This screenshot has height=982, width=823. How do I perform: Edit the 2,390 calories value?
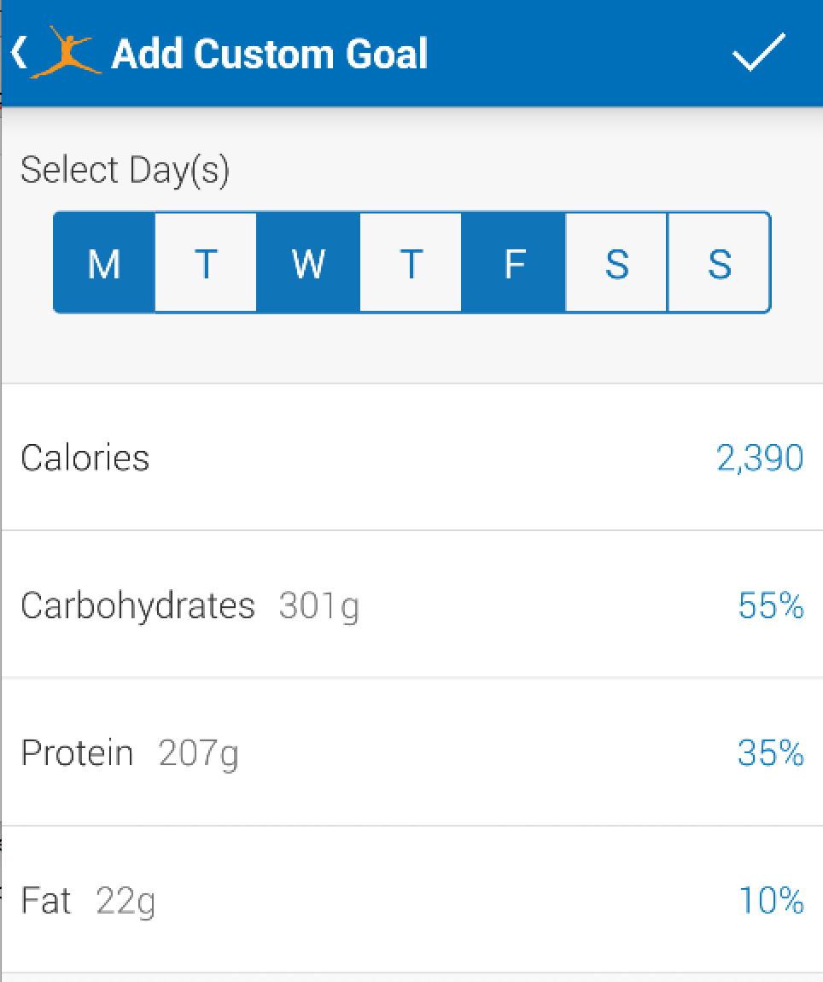[x=760, y=458]
